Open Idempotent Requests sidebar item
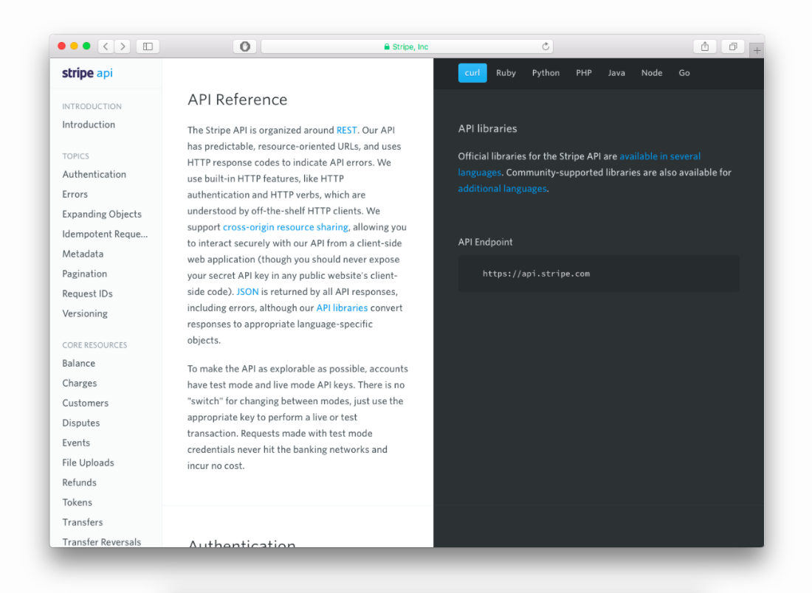The image size is (812, 593). pyautogui.click(x=105, y=235)
